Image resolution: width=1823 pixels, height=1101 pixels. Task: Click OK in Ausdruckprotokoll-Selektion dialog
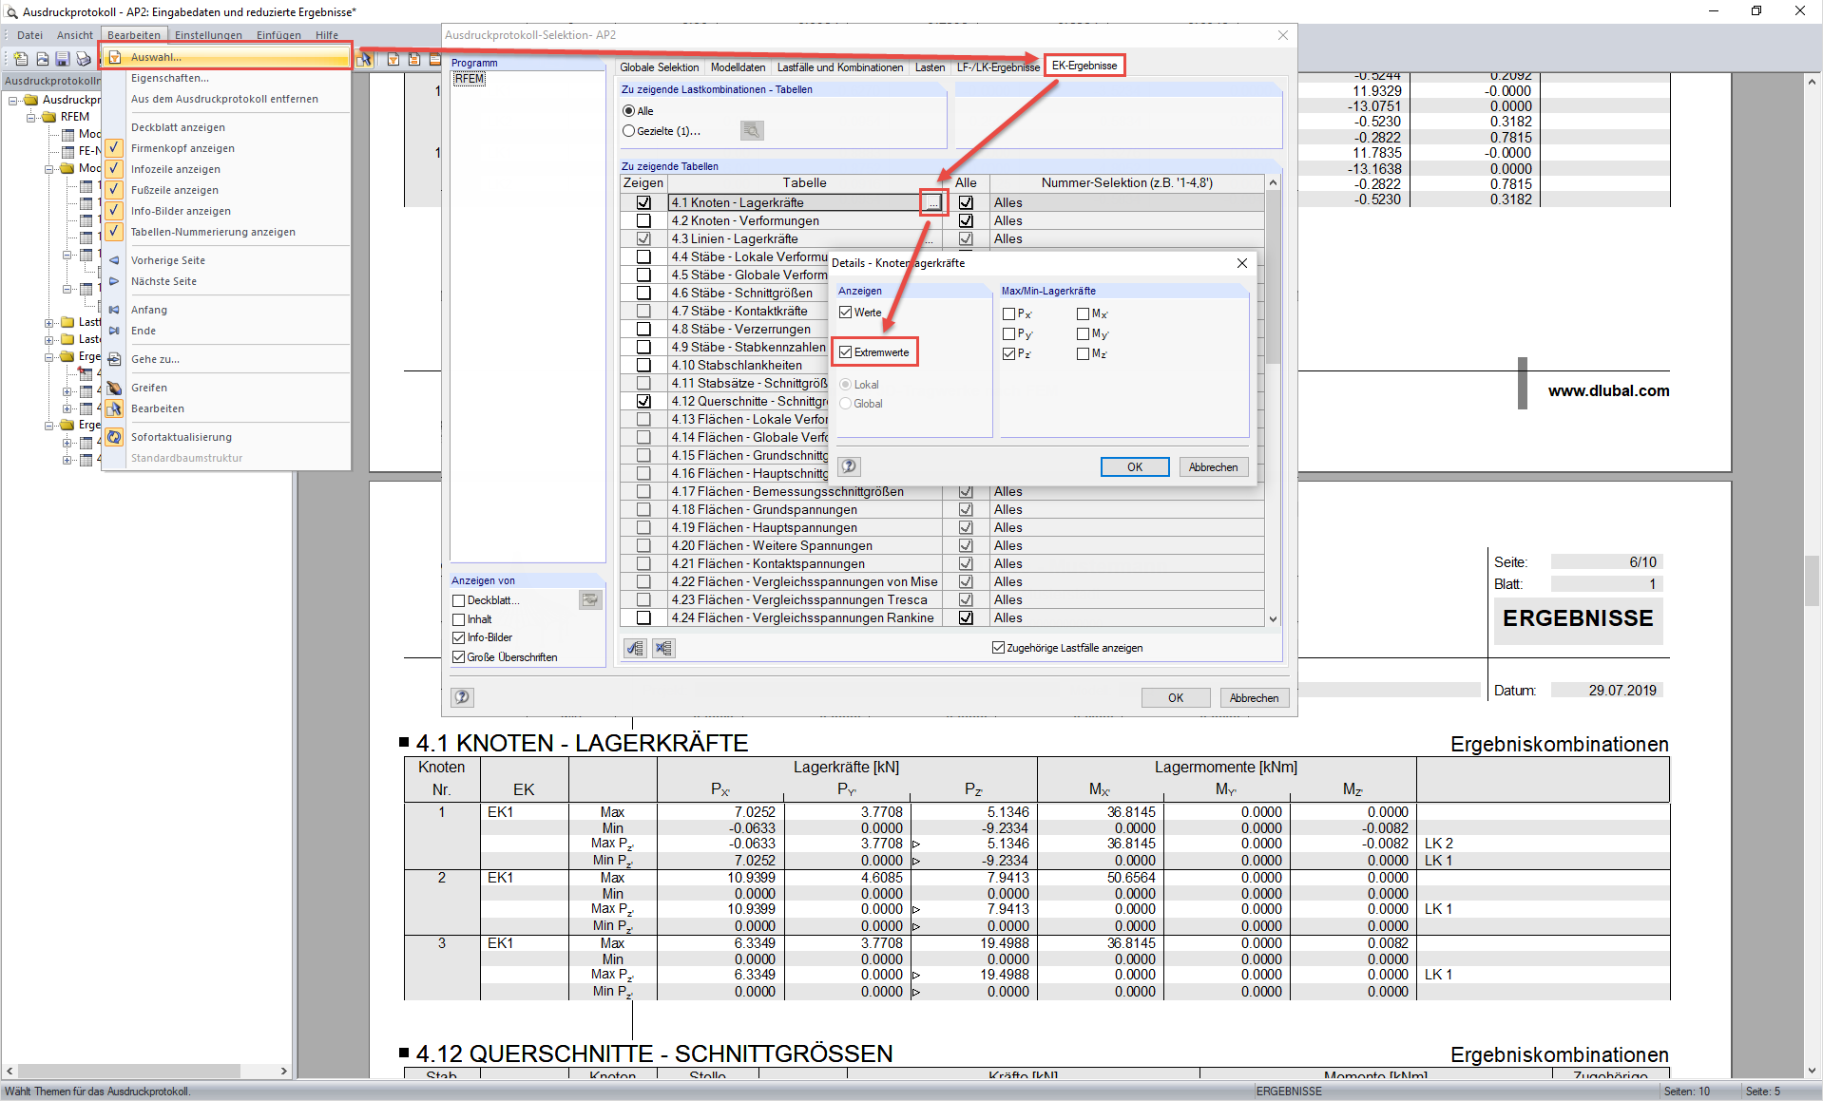pyautogui.click(x=1176, y=697)
